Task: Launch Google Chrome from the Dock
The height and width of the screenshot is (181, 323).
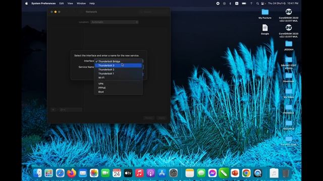Action: pyautogui.click(x=246, y=173)
